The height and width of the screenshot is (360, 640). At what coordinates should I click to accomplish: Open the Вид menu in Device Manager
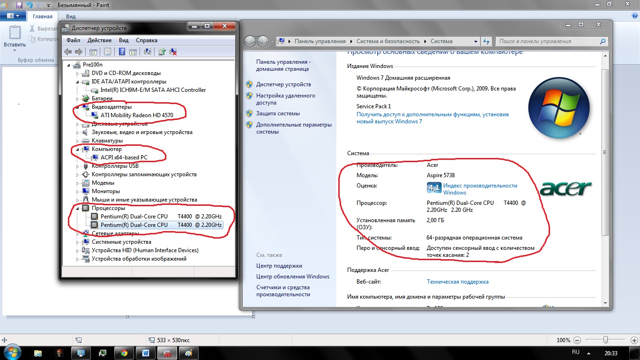tap(124, 40)
